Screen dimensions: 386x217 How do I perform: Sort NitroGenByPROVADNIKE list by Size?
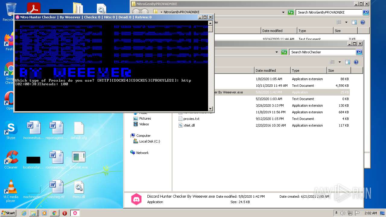345,31
